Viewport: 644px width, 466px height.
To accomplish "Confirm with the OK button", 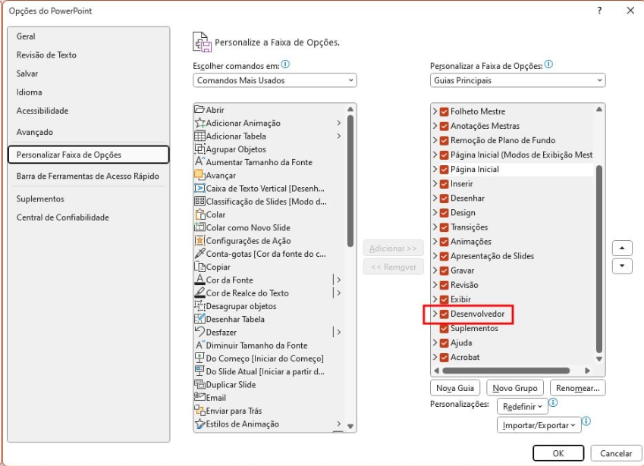I will click(x=558, y=453).
